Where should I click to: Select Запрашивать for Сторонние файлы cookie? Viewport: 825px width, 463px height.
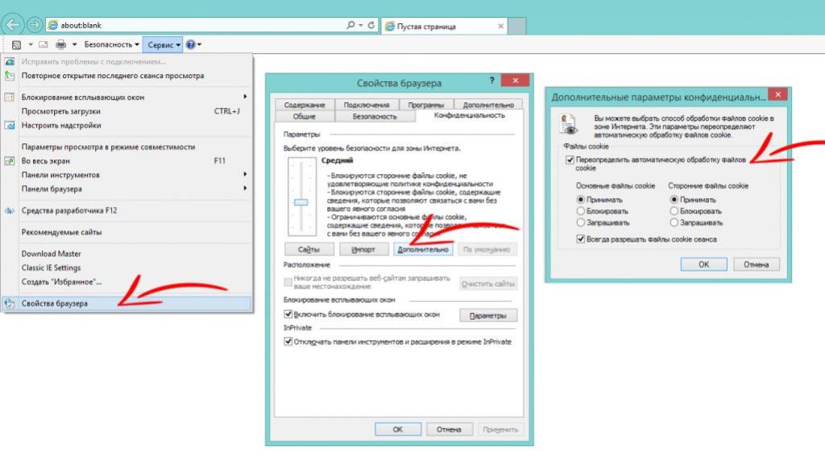tap(674, 222)
